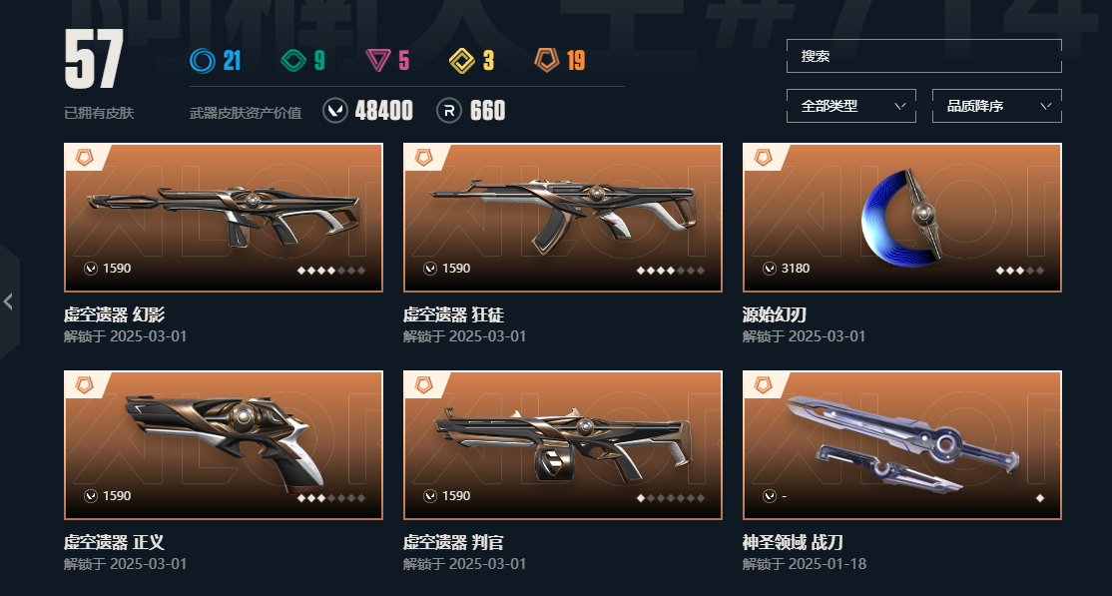Filter by green Deluxe tier icon showing 9
The image size is (1112, 596).
(x=292, y=60)
